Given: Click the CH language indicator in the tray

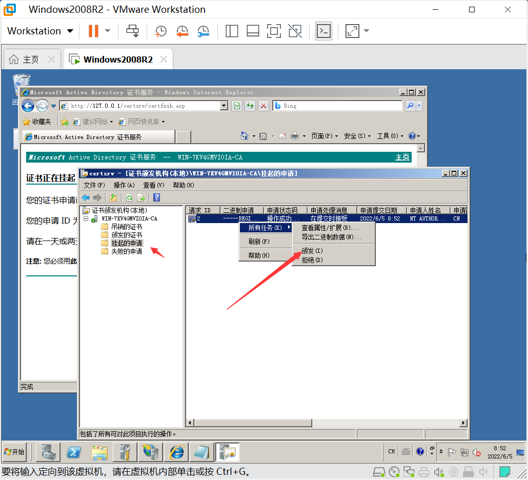Looking at the screenshot, I should (x=391, y=451).
